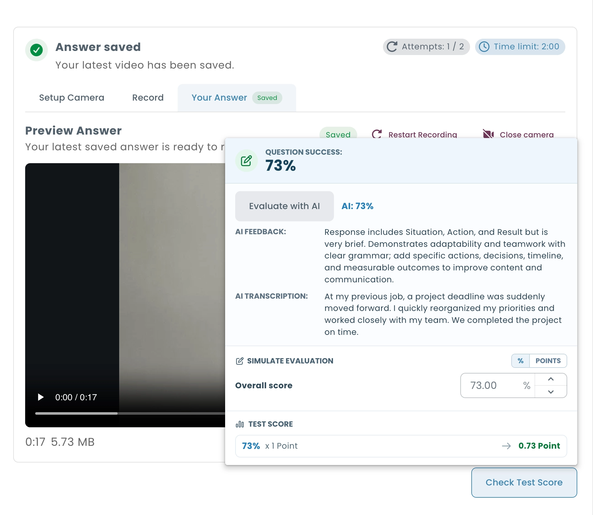The height and width of the screenshot is (515, 593).
Task: Select the Your Answer tab
Action: tap(237, 98)
